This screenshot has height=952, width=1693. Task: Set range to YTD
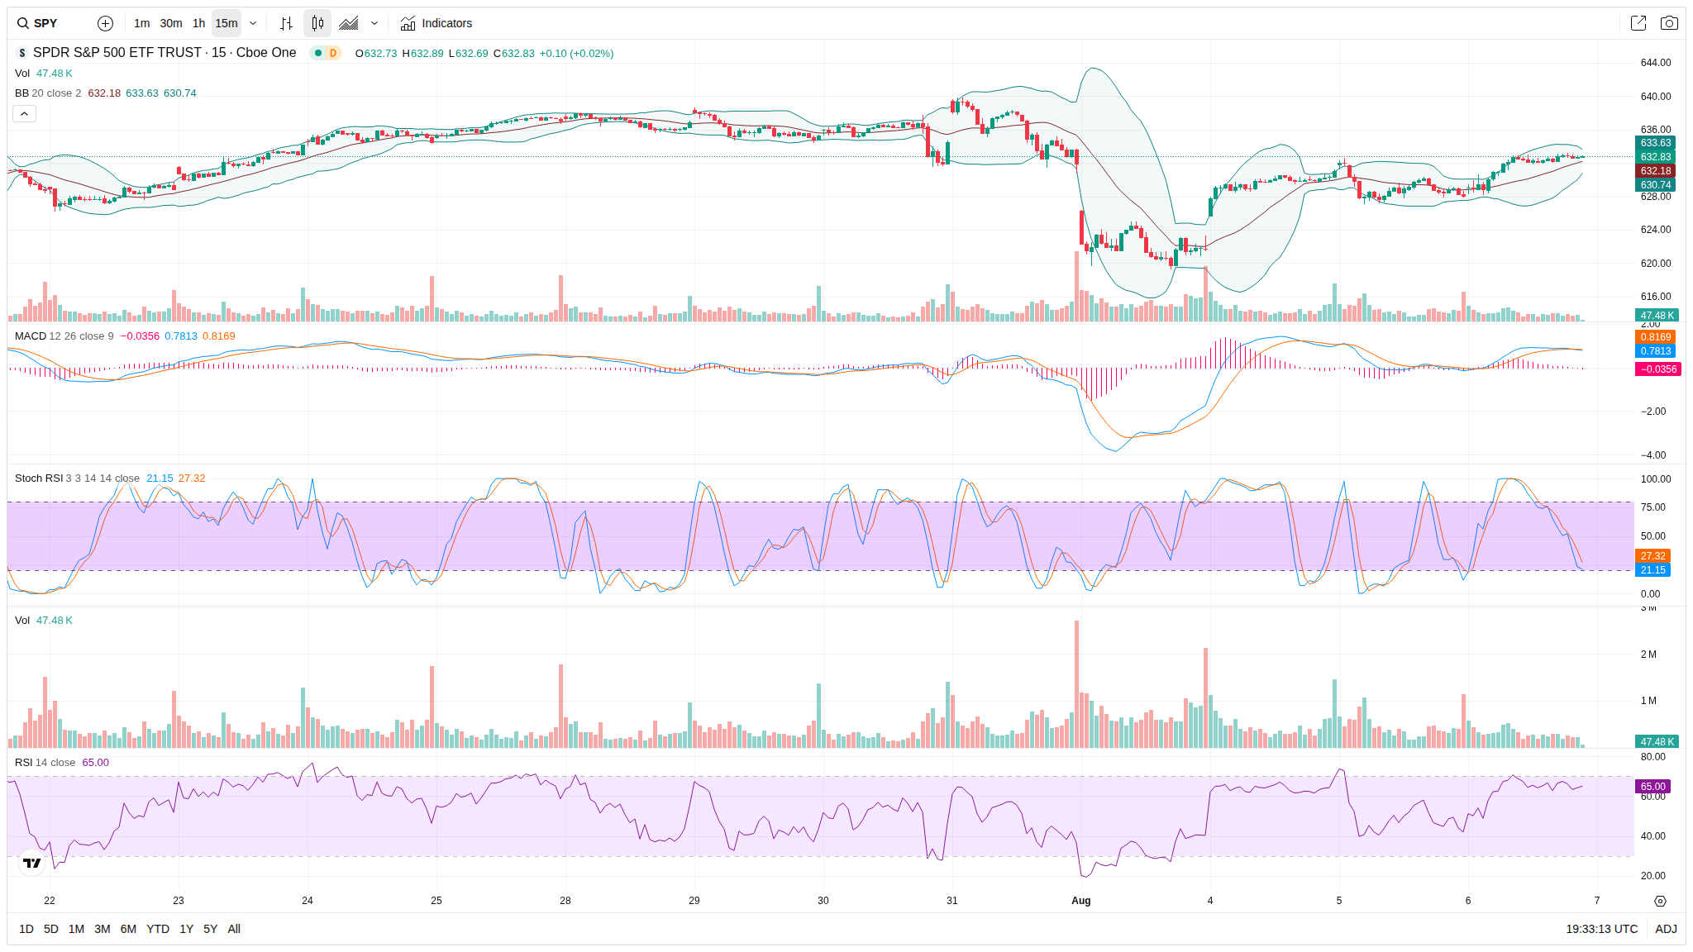158,929
